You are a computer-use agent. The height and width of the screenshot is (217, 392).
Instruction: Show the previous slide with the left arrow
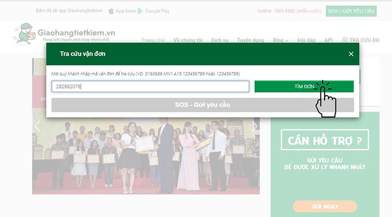tap(37, 126)
